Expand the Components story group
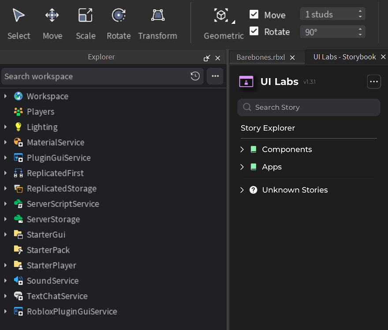Screen dimensions: 388x330 coord(242,150)
